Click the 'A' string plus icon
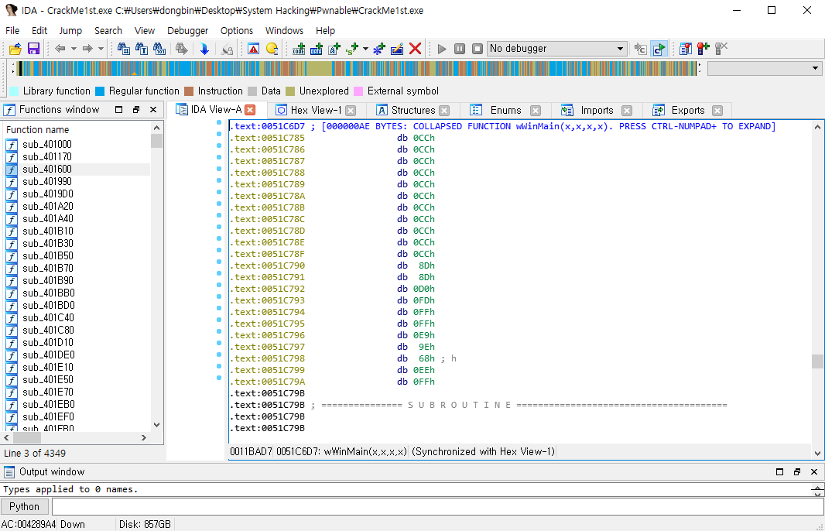Image resolution: width=825 pixels, height=531 pixels. [x=334, y=49]
